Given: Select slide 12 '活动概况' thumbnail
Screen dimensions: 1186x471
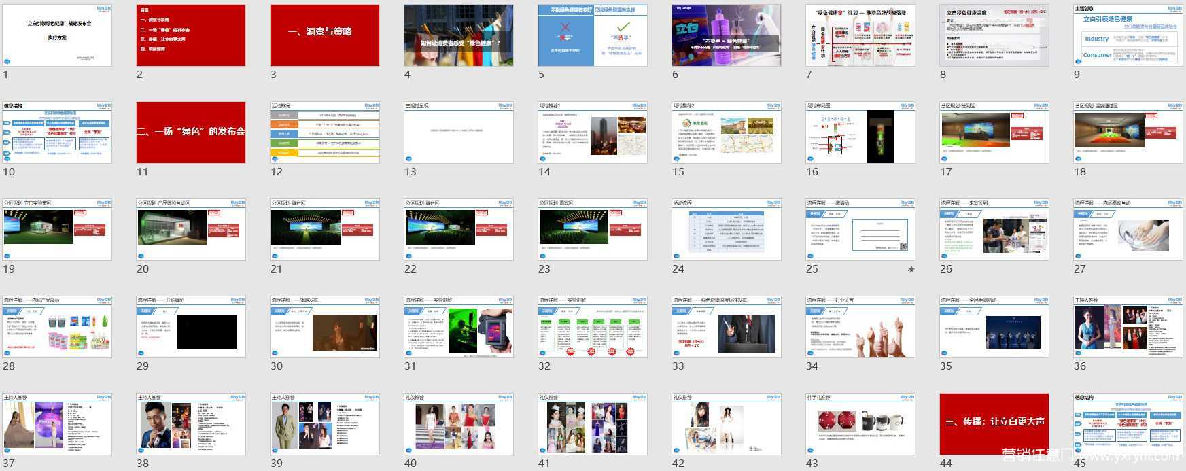Looking at the screenshot, I should point(325,133).
